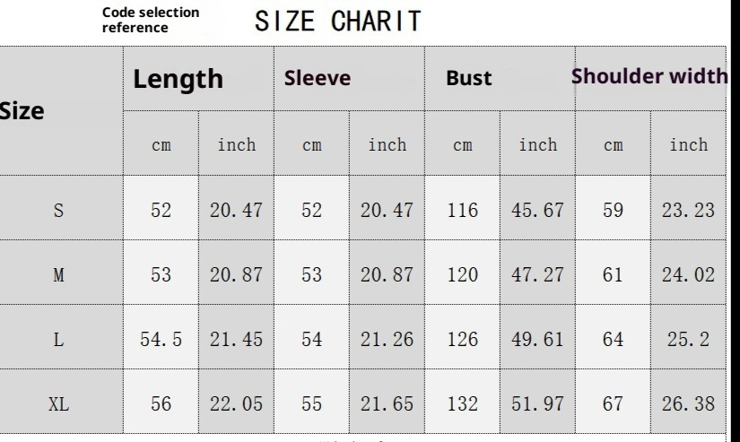Select the 61 shoulder cm cell
The image size is (740, 442).
click(x=613, y=276)
